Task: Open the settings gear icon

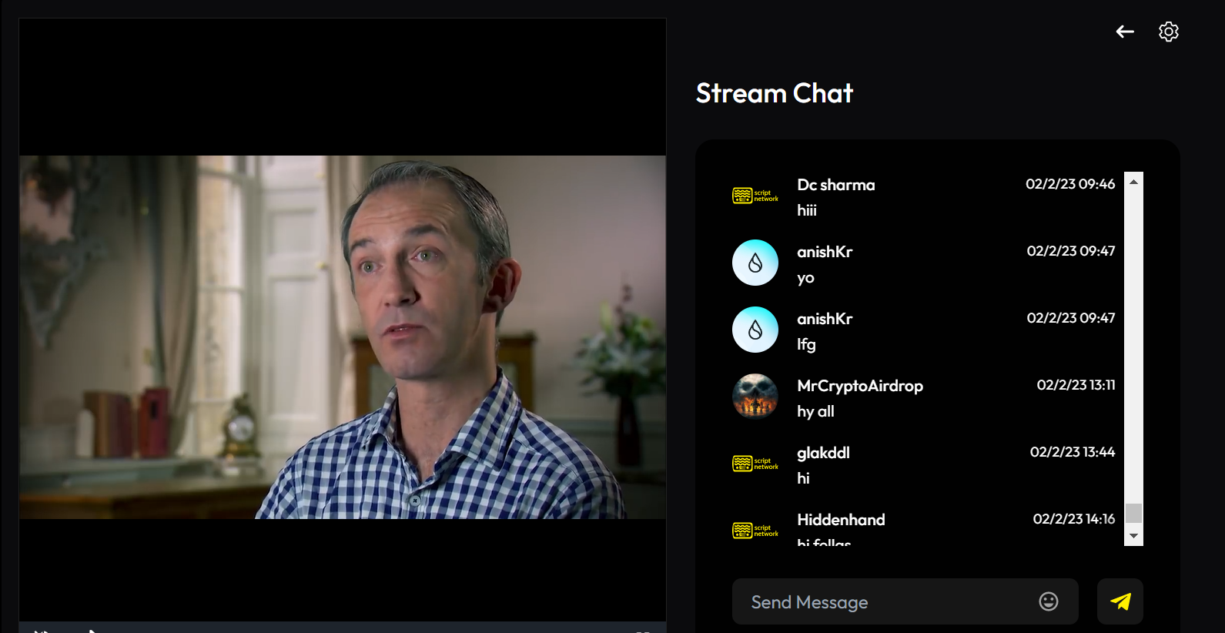Action: point(1169,32)
